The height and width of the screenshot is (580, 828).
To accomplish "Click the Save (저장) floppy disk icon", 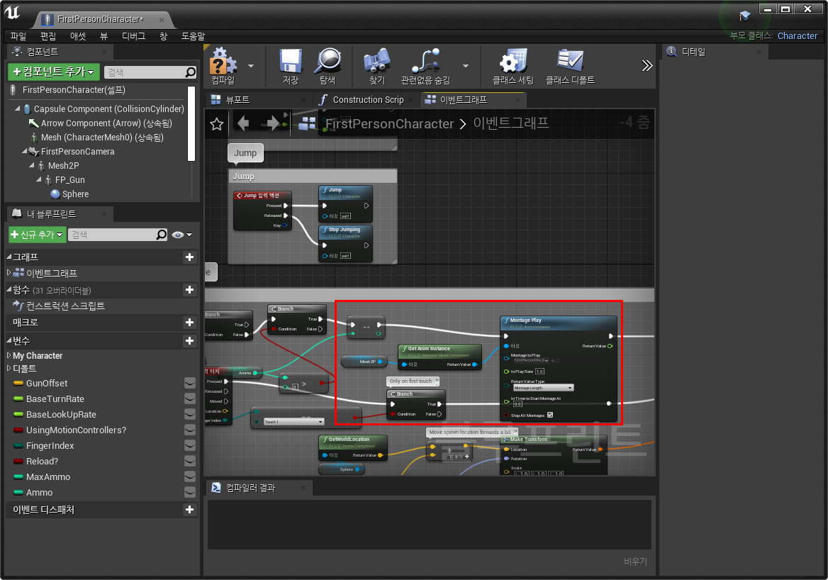I will tap(291, 61).
